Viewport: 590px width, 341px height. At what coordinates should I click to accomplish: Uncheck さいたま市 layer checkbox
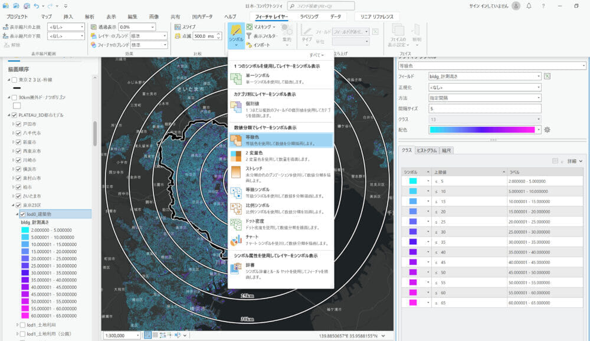18,196
